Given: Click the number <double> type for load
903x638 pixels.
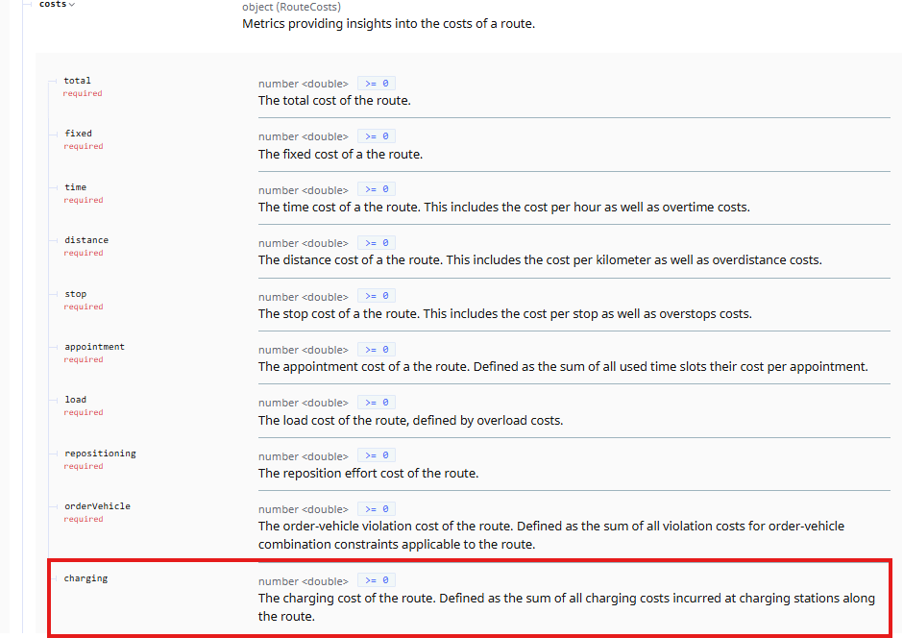Looking at the screenshot, I should coord(304,403).
